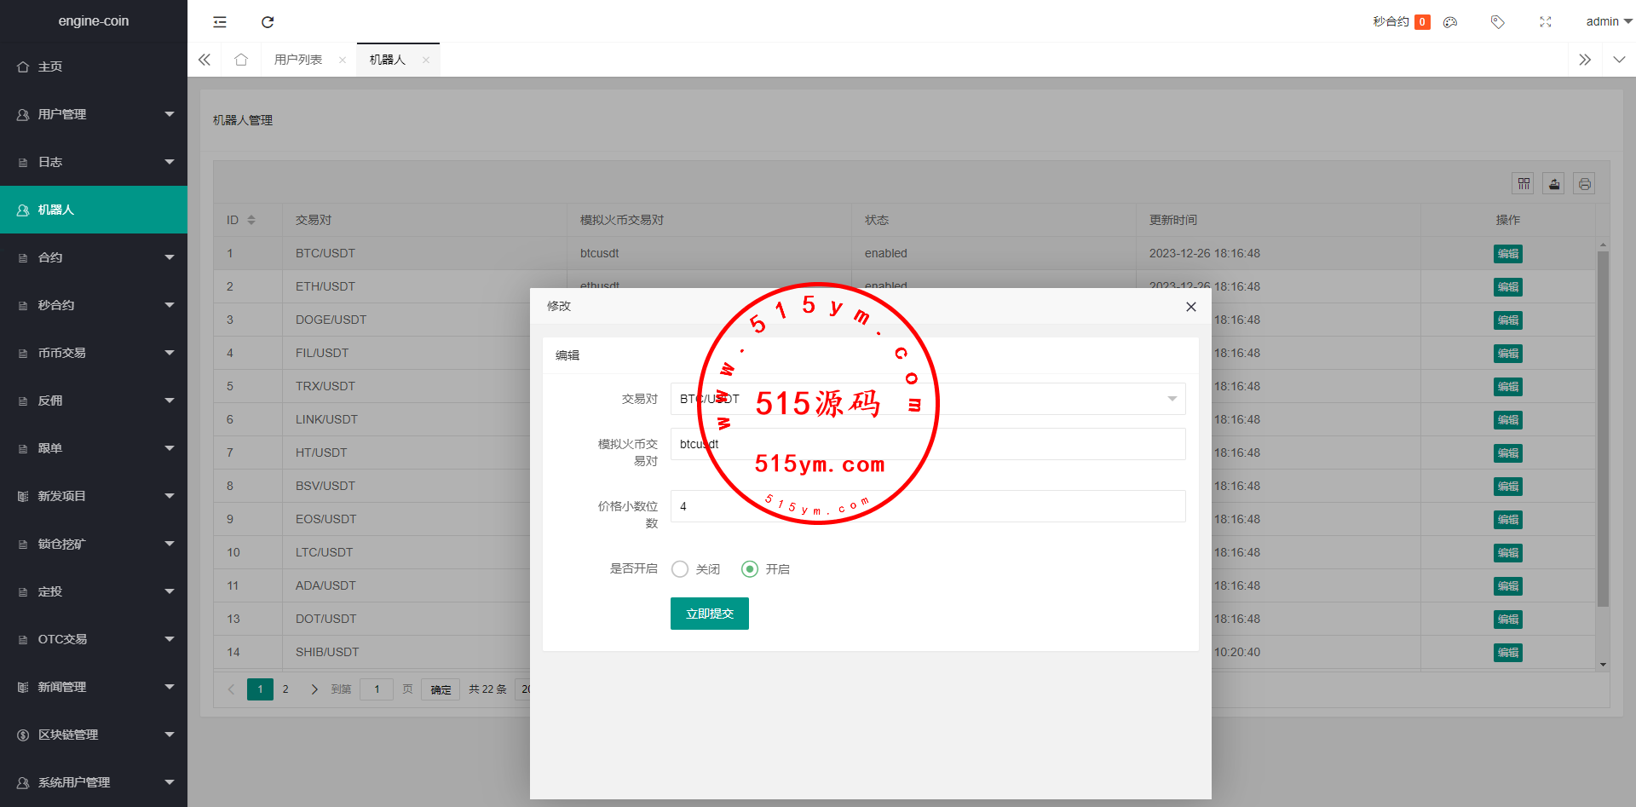This screenshot has width=1636, height=807.
Task: Click the 价格小数位数 input field
Action: coord(927,506)
